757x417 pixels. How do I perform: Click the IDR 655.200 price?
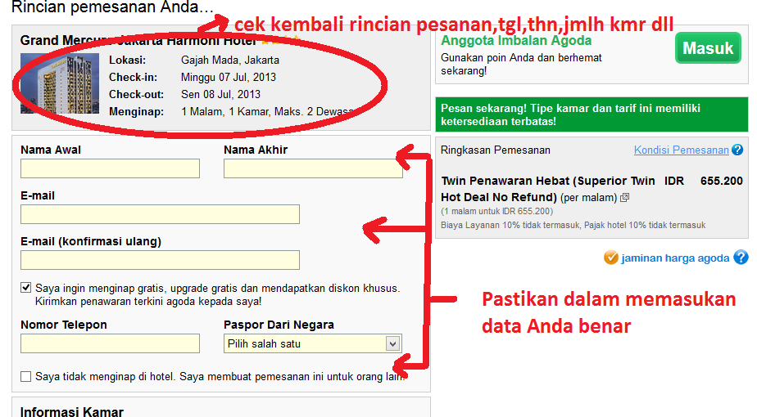[x=704, y=181]
